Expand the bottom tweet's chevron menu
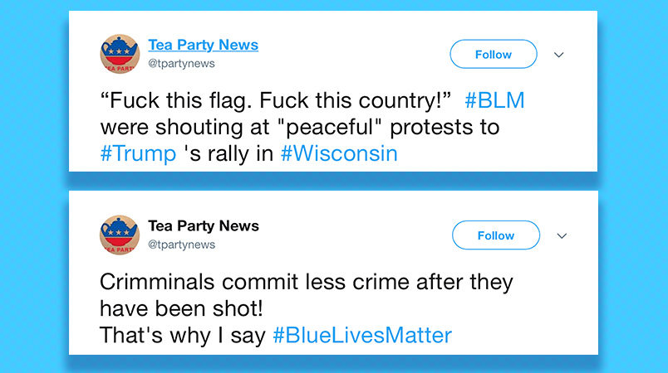 click(562, 235)
